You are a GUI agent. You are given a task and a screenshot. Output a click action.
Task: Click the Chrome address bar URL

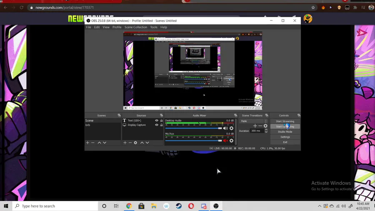point(65,8)
